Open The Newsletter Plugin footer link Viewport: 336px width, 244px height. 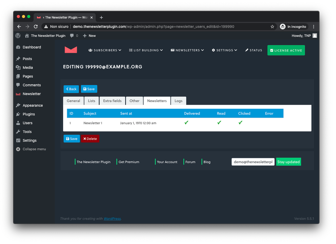tap(93, 162)
